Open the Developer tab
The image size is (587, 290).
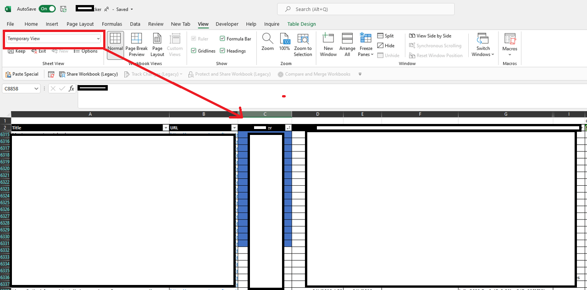(227, 24)
